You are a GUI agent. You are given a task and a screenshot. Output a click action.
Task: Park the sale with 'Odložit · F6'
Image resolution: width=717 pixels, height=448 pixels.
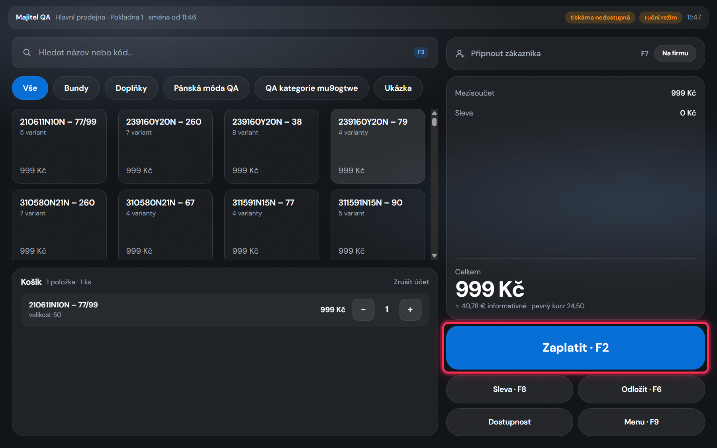coord(641,389)
